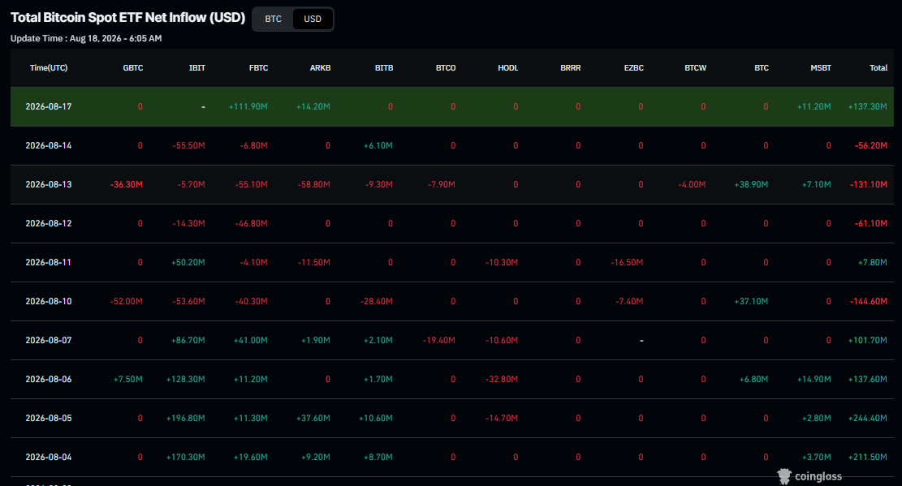This screenshot has width=902, height=486.
Task: Click the -55.50M IBIT value
Action: pyautogui.click(x=188, y=145)
